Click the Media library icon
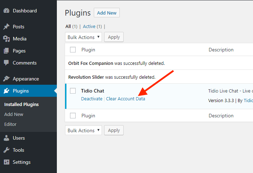Image resolution: width=253 pixels, height=173 pixels. click(6, 39)
